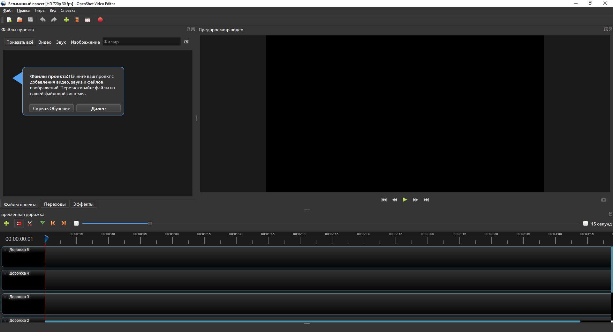Toggle fullscreen with the toolbar icon
This screenshot has width=613, height=332.
pyautogui.click(x=87, y=20)
